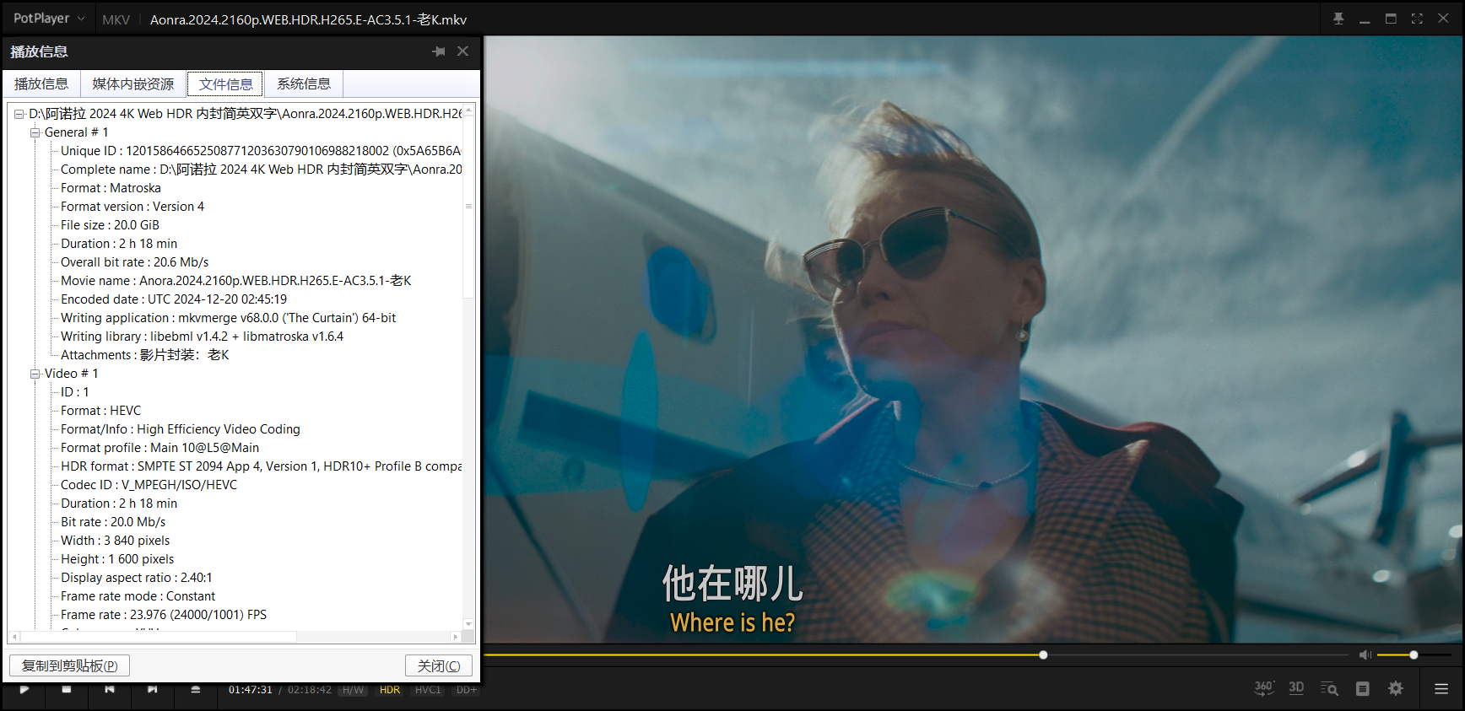Open the PotPlayer main menu dropdown
The height and width of the screenshot is (711, 1465).
coord(49,19)
